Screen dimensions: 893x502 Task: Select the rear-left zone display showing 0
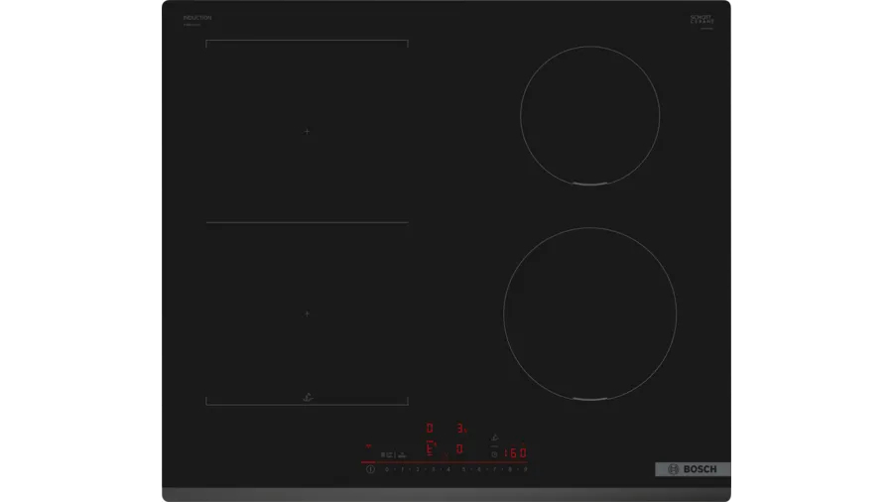click(x=430, y=430)
